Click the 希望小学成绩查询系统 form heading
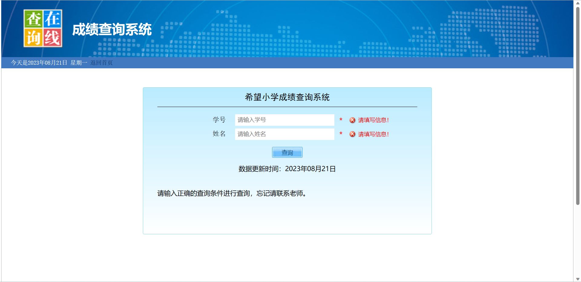The image size is (581, 282). (x=287, y=97)
